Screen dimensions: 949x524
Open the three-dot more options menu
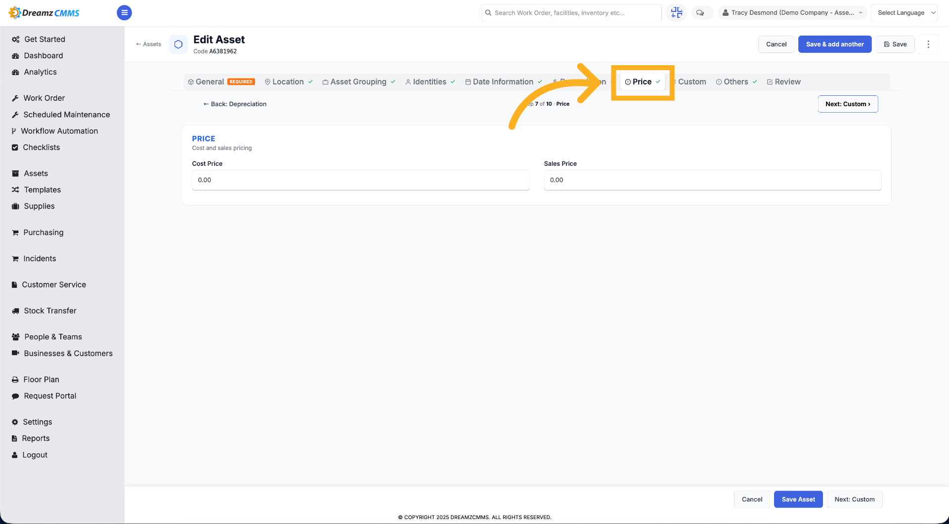[x=928, y=44]
